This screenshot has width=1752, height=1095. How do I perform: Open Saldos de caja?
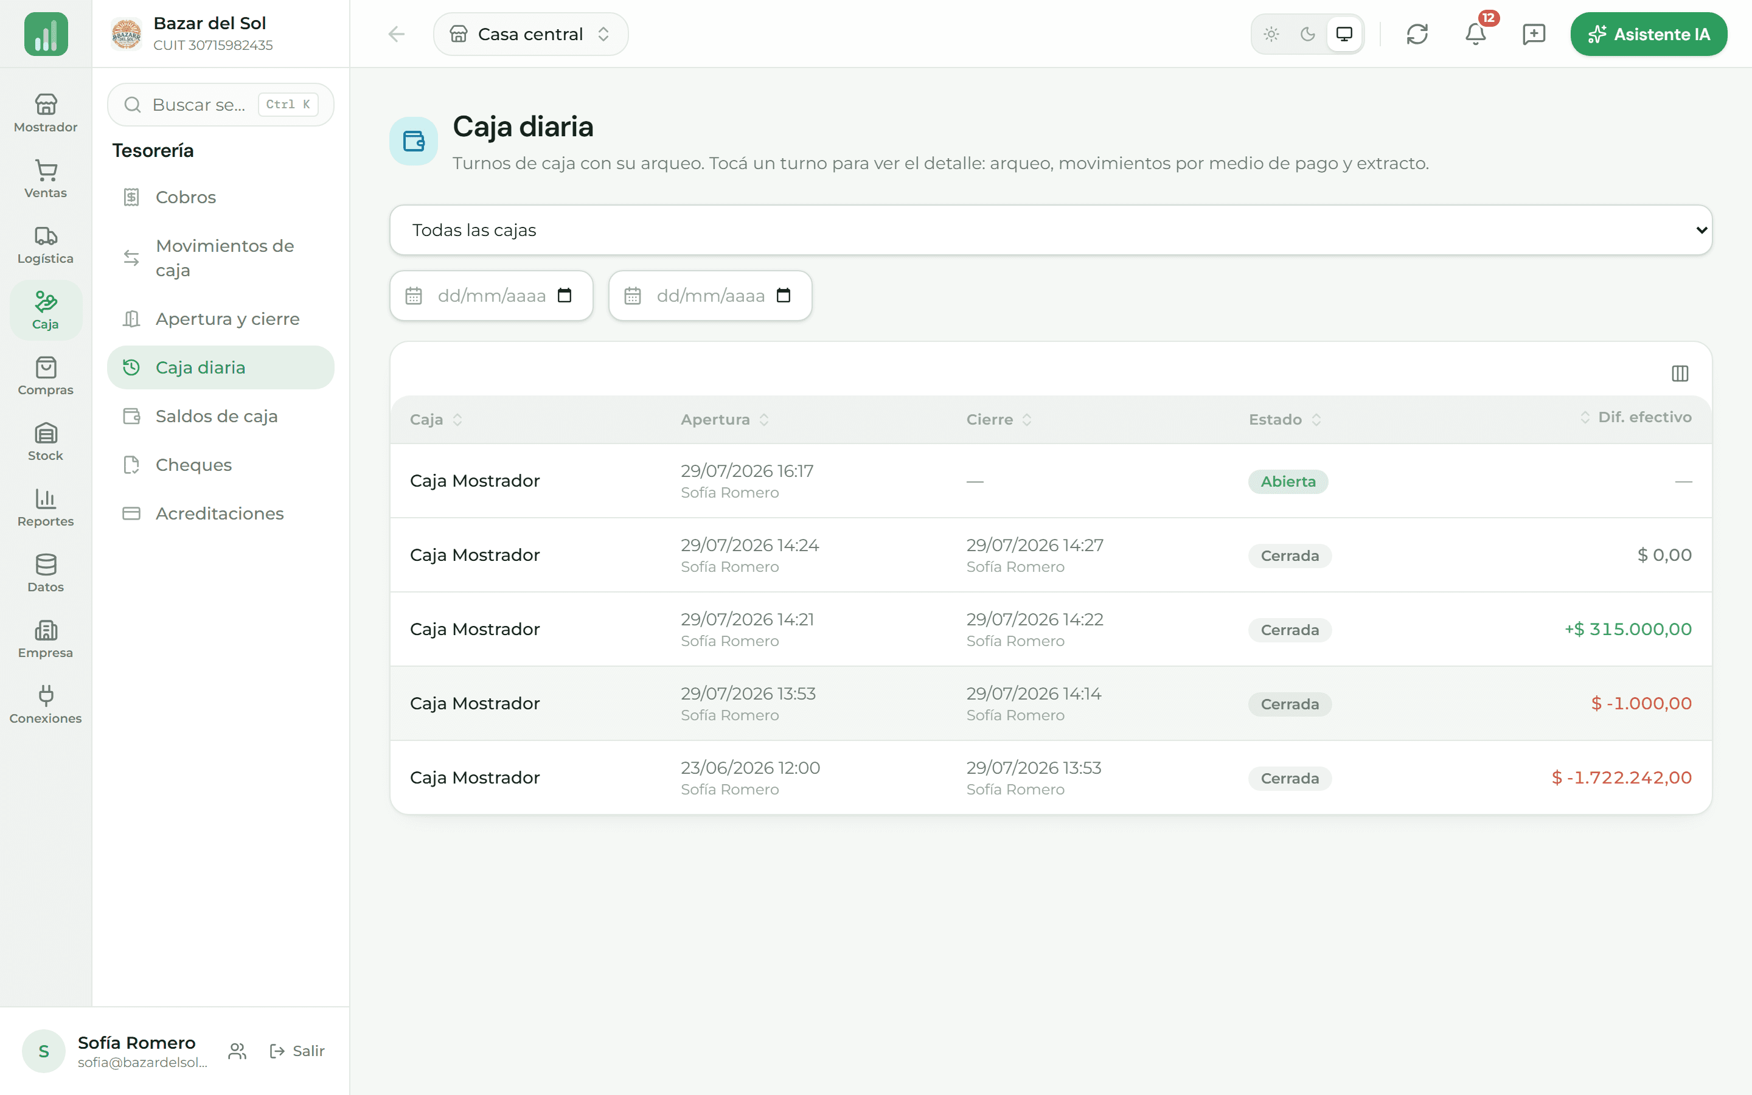[221, 415]
